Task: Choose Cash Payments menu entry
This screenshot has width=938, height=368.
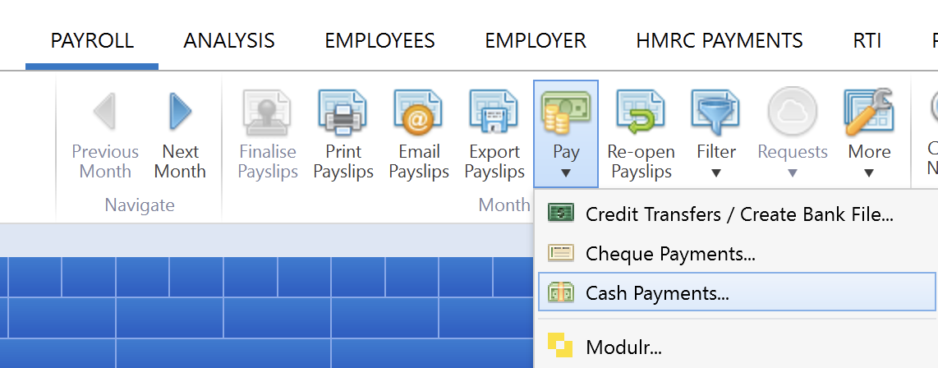Action: (737, 292)
